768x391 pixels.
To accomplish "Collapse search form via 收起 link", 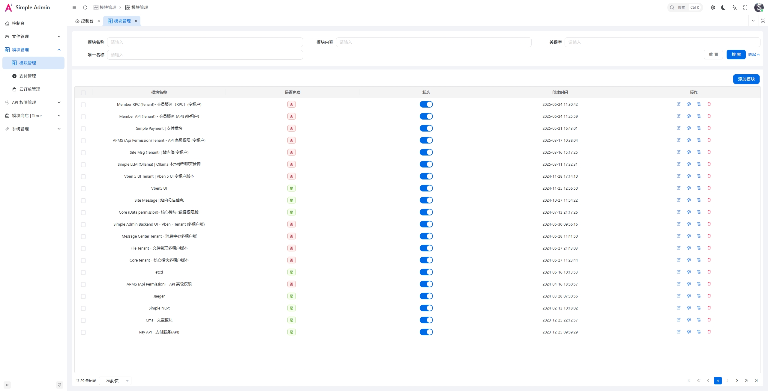I will click(x=754, y=55).
